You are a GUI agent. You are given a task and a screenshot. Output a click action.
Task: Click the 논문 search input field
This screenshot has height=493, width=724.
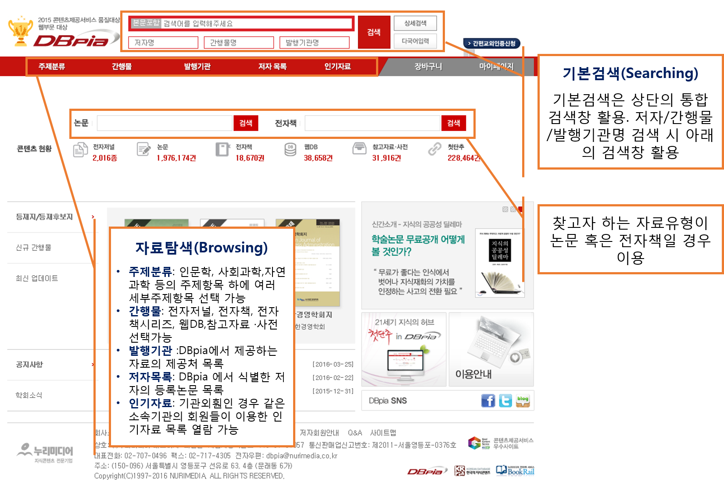click(165, 123)
